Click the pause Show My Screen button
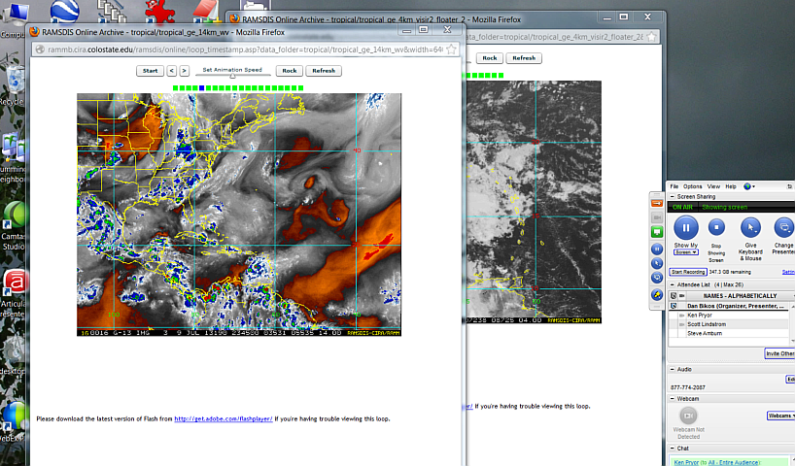This screenshot has height=466, width=795. [685, 228]
